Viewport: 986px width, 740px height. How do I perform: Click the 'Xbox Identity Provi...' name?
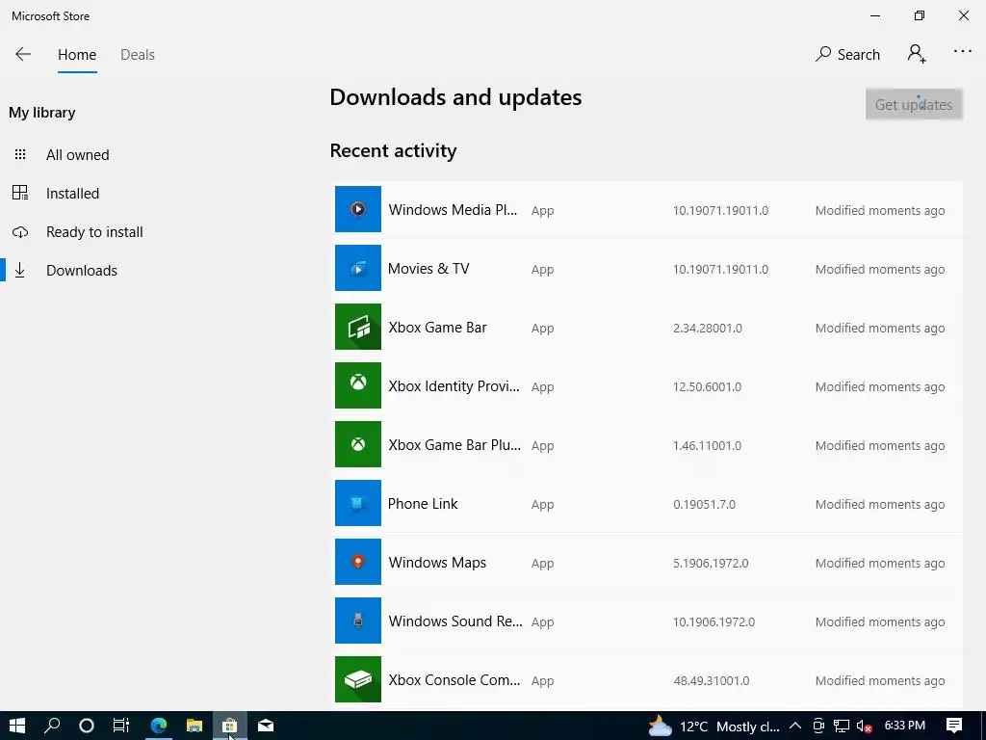tap(454, 386)
